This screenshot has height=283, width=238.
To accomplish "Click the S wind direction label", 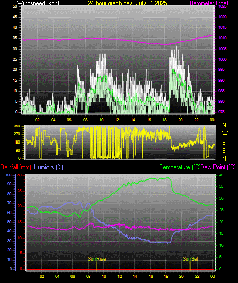I will click(224, 143).
